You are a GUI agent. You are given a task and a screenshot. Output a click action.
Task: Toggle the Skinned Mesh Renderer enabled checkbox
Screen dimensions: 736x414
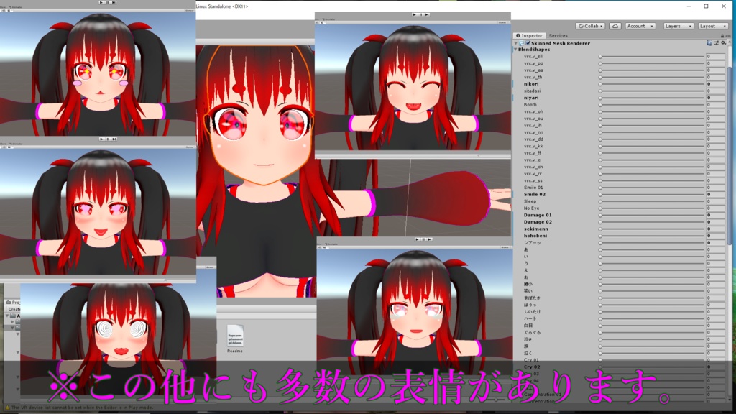pos(528,42)
